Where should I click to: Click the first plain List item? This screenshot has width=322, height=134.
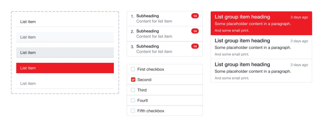point(65,22)
